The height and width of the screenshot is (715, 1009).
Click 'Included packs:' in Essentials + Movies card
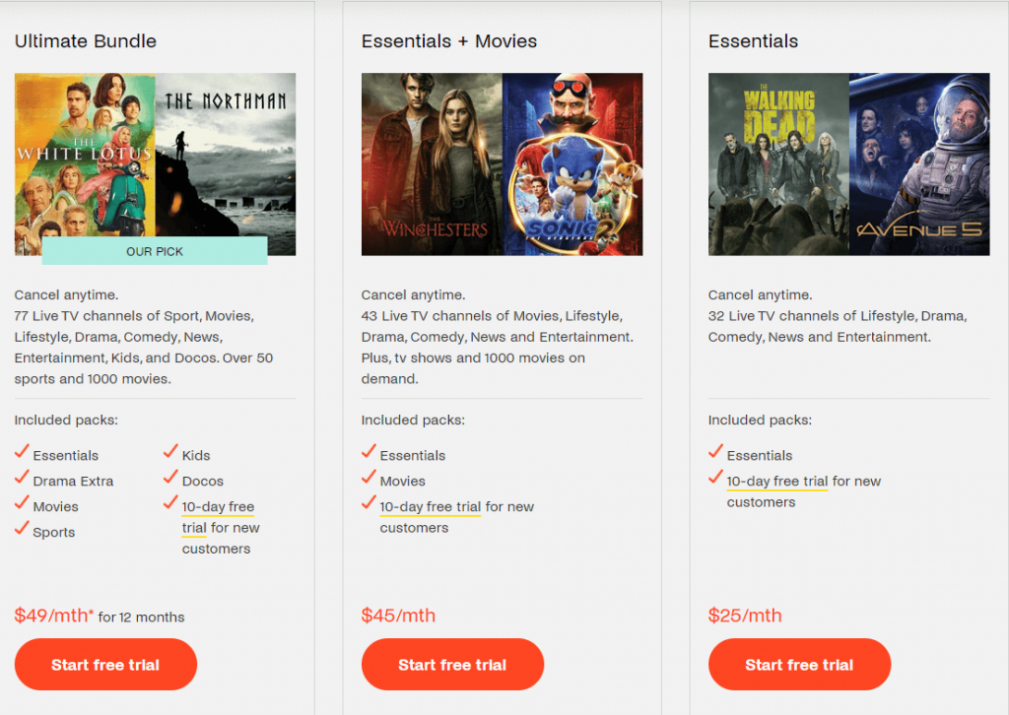click(x=413, y=420)
